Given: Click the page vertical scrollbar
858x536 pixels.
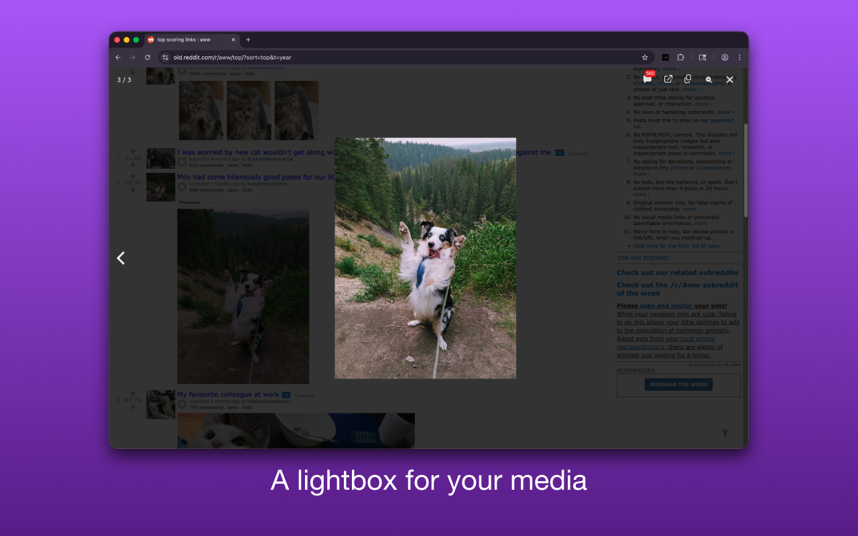Looking at the screenshot, I should (746, 170).
